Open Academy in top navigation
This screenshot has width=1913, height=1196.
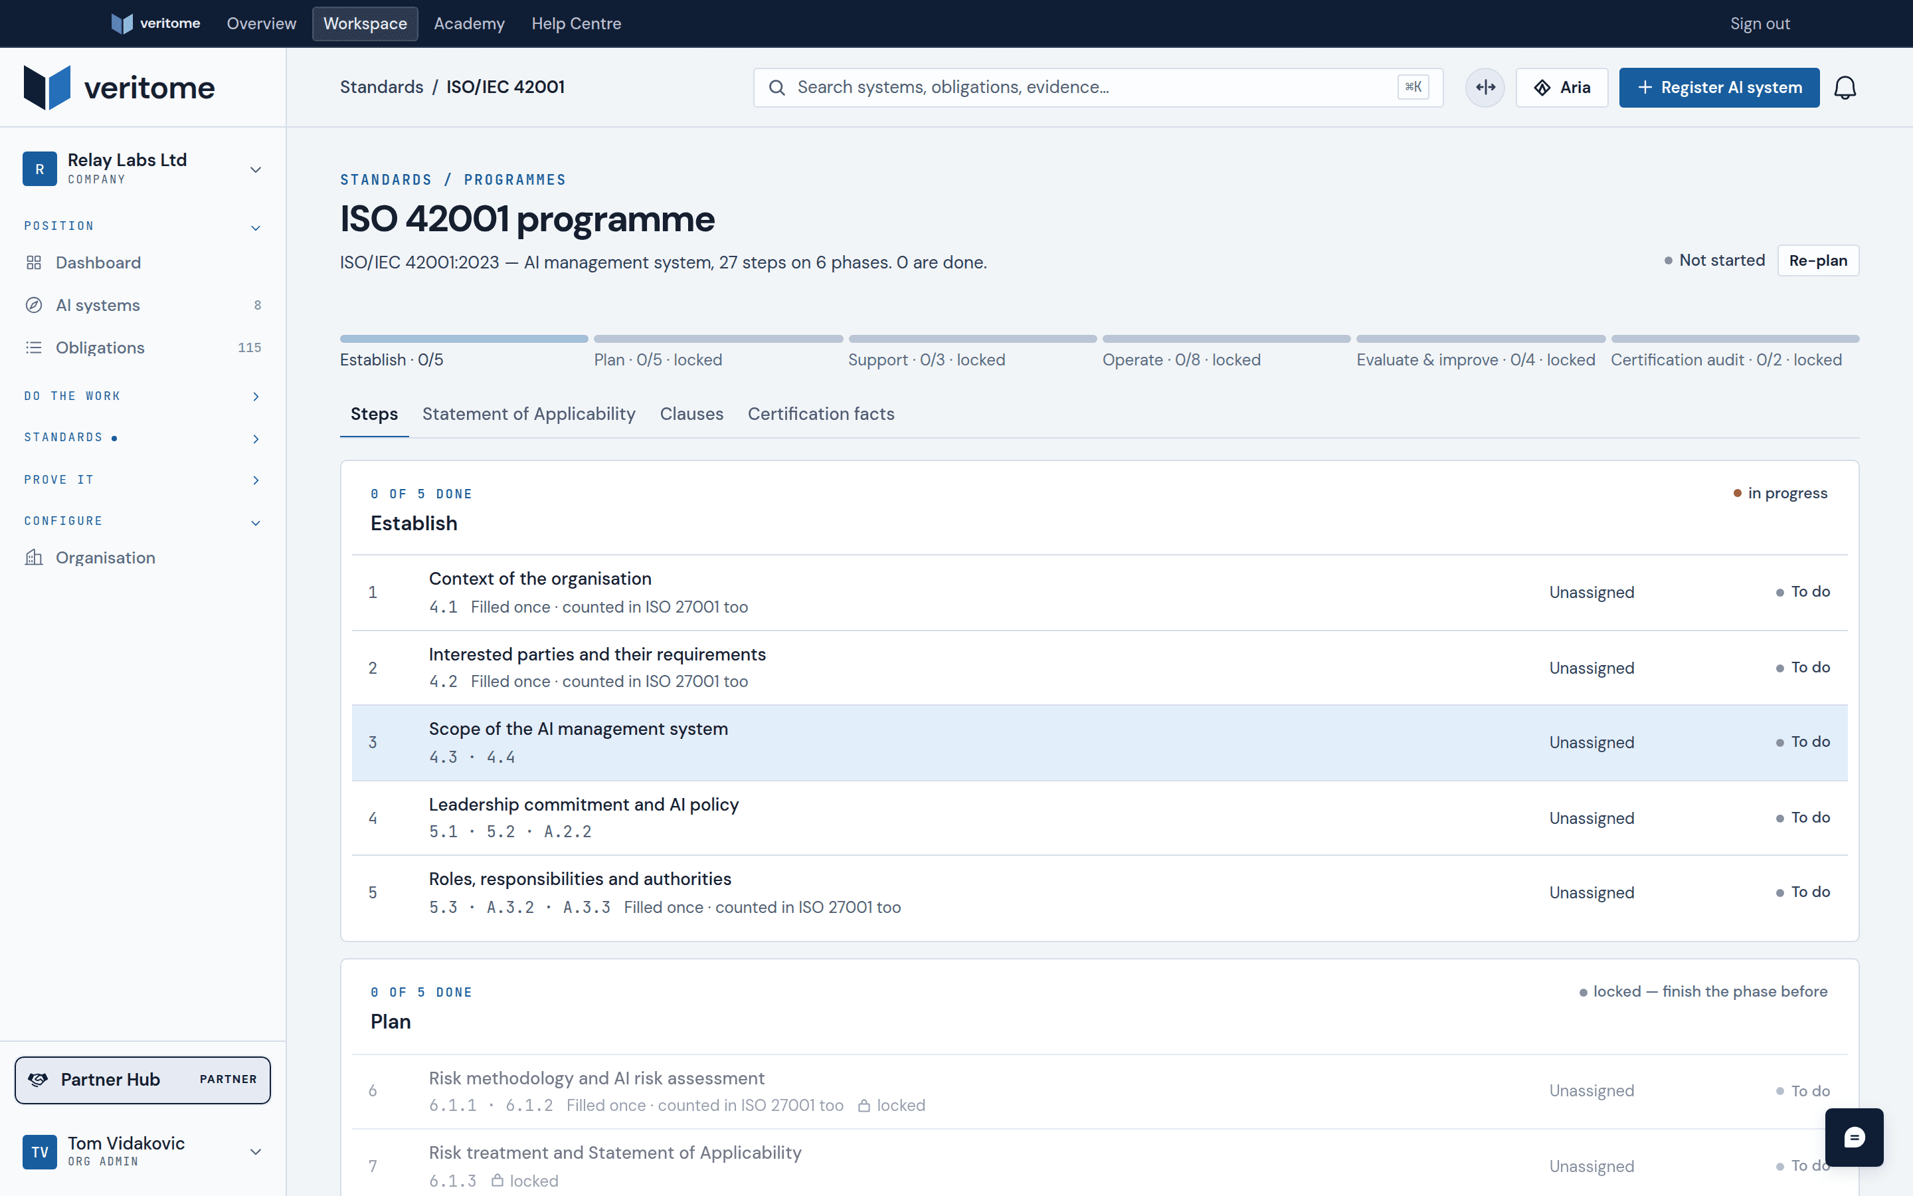[x=469, y=24]
